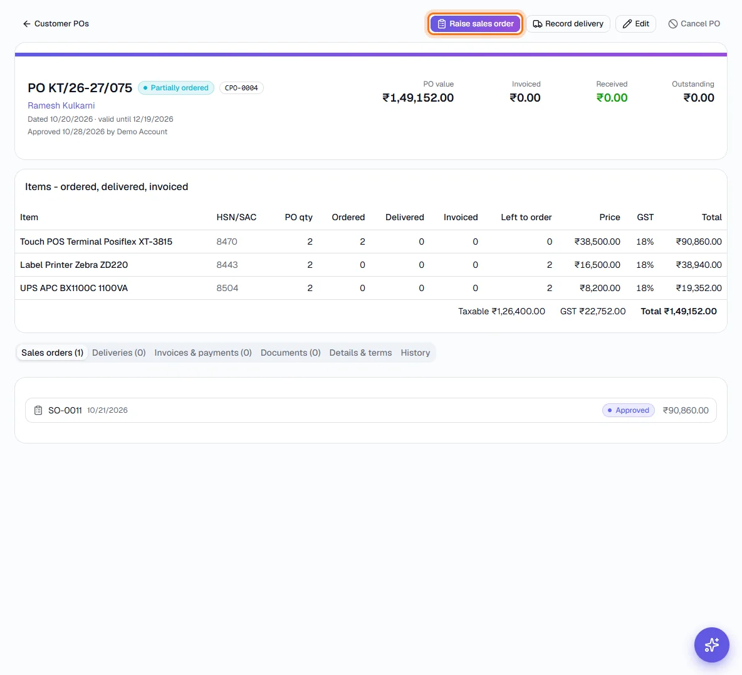Click the Approved 10/28/2026 by Demo Account line
The height and width of the screenshot is (675, 742).
tap(98, 132)
